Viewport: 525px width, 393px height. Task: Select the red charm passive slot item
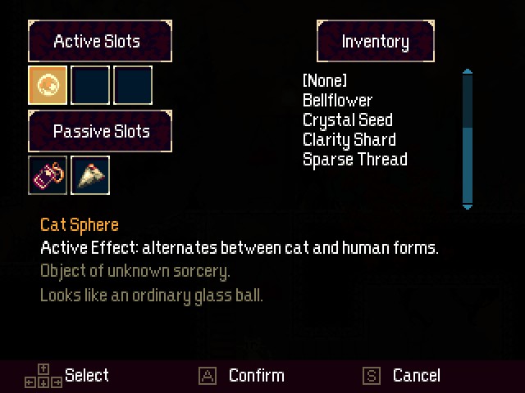[x=48, y=175]
